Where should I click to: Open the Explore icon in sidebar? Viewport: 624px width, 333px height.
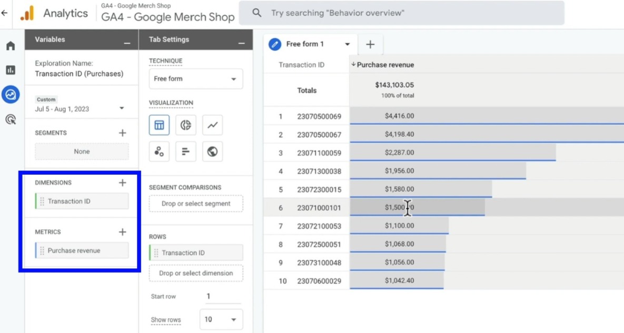pyautogui.click(x=11, y=95)
